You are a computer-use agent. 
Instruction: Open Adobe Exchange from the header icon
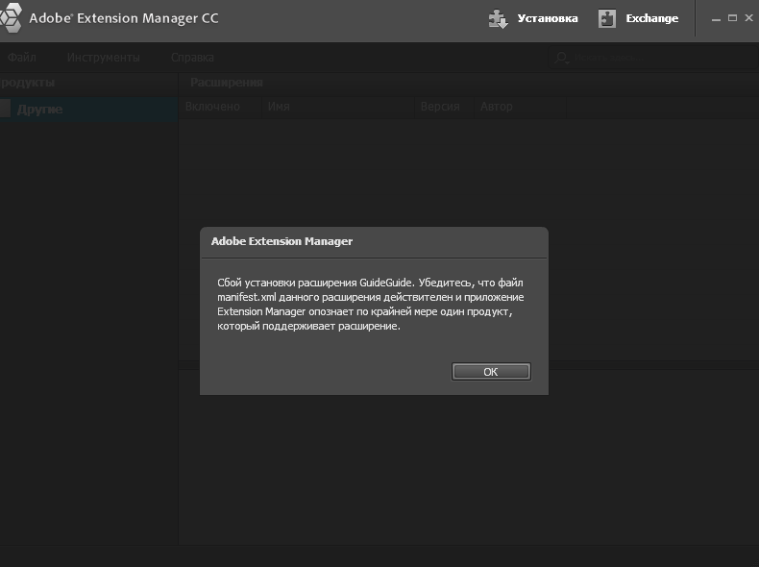pos(607,19)
